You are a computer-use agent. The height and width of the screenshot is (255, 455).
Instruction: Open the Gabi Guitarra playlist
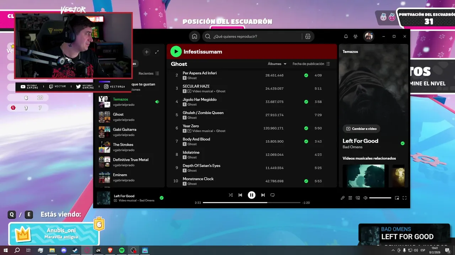[x=129, y=132]
